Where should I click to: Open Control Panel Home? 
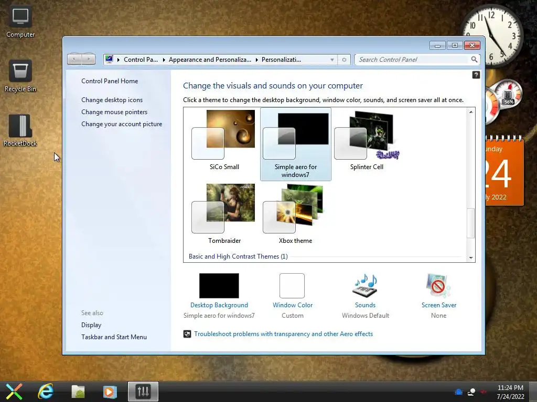(x=110, y=81)
